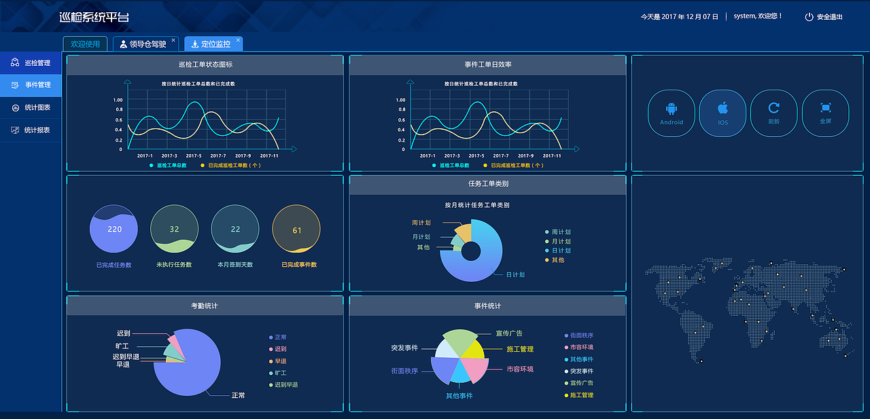Toggle 周计划 legend entry in 任务工单类别
This screenshot has height=419, width=870.
[557, 232]
